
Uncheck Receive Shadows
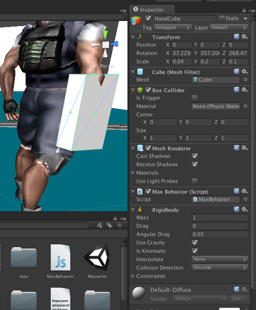pyautogui.click(x=195, y=164)
